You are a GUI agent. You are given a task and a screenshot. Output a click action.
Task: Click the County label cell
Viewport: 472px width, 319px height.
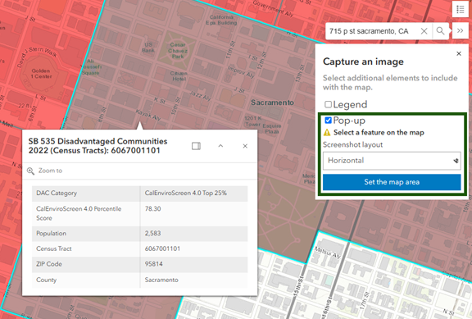coord(86,280)
